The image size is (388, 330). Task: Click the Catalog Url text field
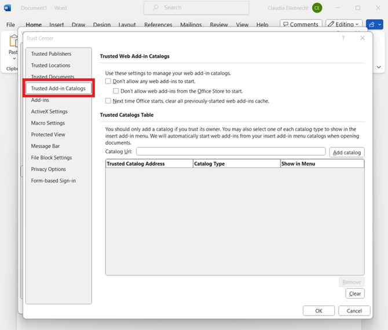[x=230, y=152]
